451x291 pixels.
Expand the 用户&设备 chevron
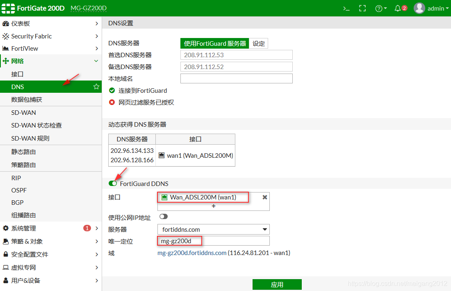pyautogui.click(x=97, y=280)
